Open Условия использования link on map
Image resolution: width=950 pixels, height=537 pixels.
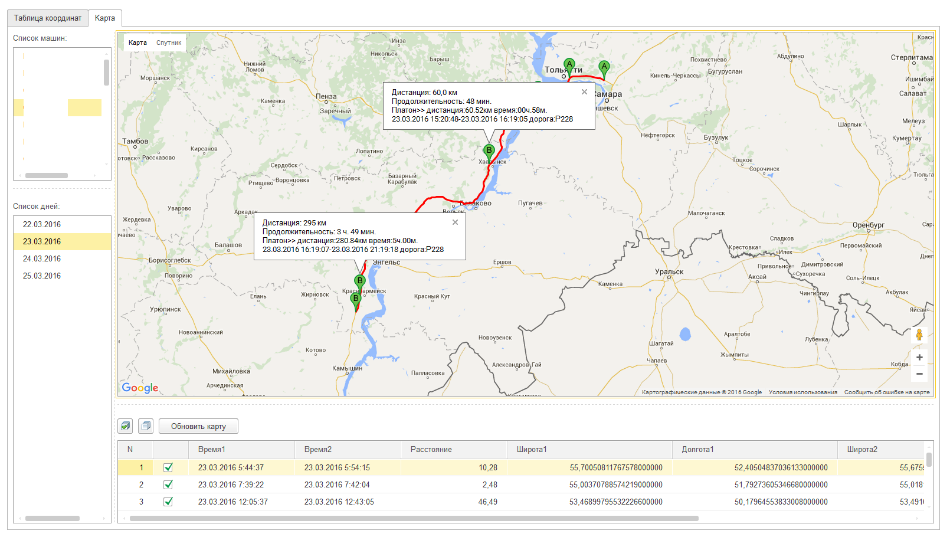802,392
